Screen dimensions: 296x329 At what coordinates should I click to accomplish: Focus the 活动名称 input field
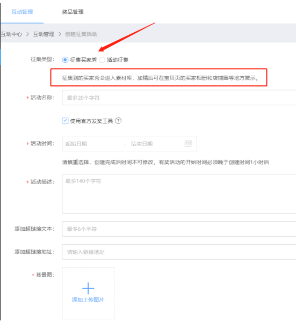[179, 98]
